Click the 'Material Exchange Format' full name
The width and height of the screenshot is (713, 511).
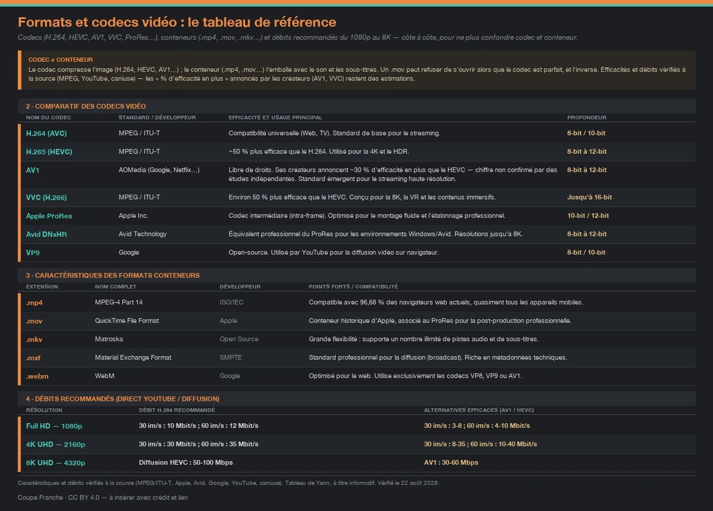click(133, 358)
